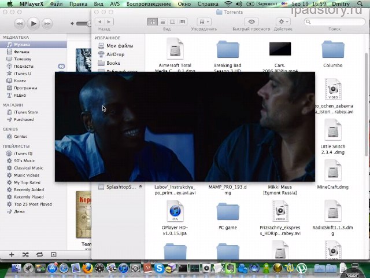
Task: Open Книги in iTunes sidebar
Action: click(x=20, y=81)
